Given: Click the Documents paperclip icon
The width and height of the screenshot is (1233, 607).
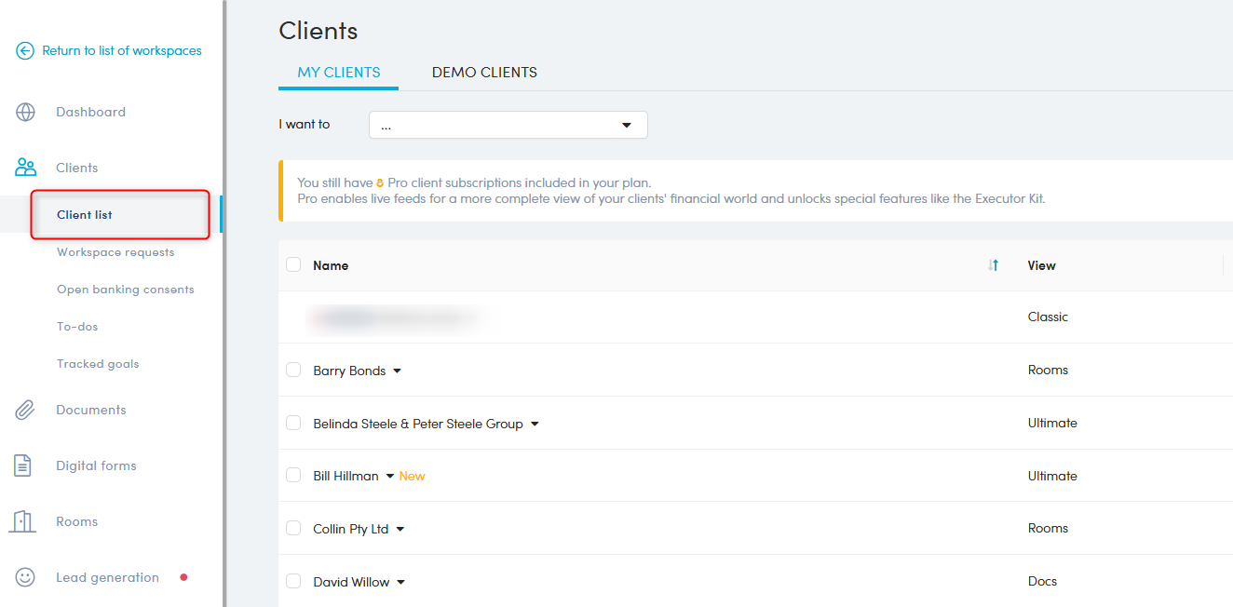Looking at the screenshot, I should tap(25, 410).
